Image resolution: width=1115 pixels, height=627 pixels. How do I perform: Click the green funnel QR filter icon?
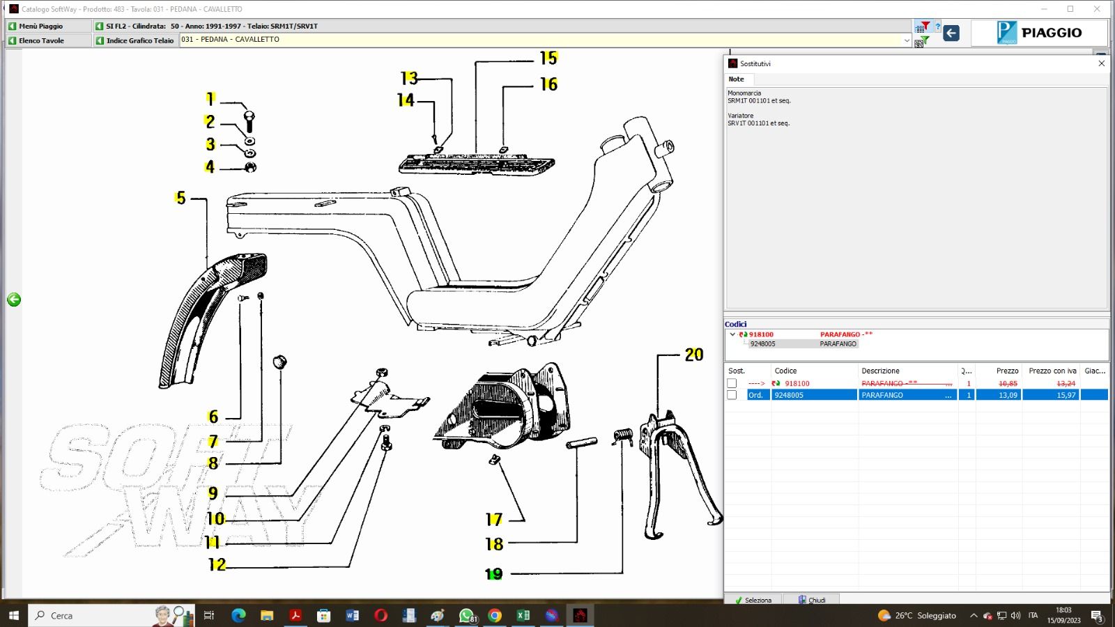click(923, 41)
